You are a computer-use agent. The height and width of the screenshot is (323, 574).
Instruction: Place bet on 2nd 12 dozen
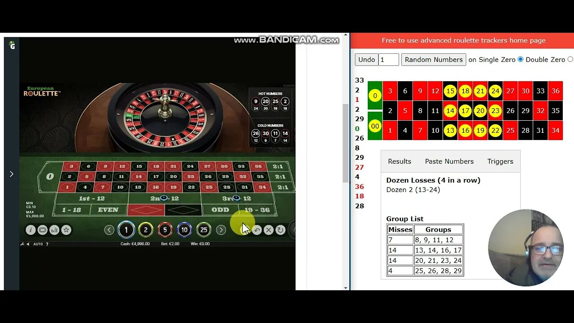click(x=164, y=198)
